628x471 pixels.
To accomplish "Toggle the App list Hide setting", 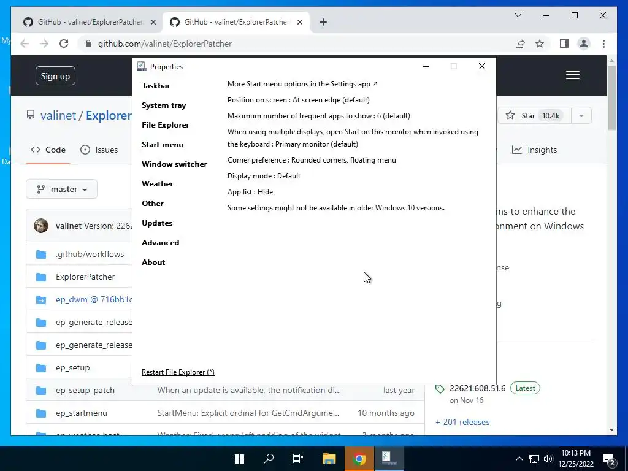I will (x=250, y=192).
